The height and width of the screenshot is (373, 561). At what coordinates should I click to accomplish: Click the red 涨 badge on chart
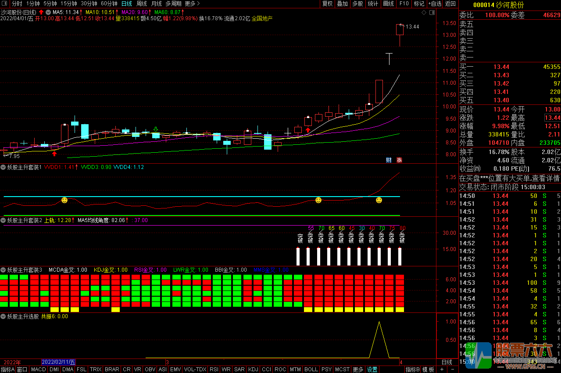coord(399,160)
